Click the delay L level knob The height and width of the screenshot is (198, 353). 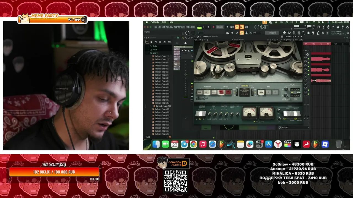(286, 89)
